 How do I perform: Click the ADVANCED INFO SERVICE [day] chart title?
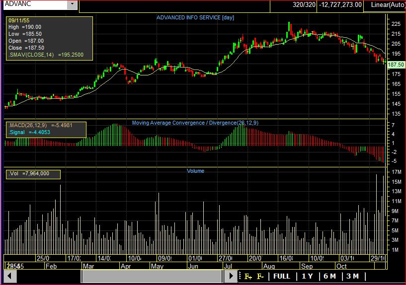pos(195,17)
